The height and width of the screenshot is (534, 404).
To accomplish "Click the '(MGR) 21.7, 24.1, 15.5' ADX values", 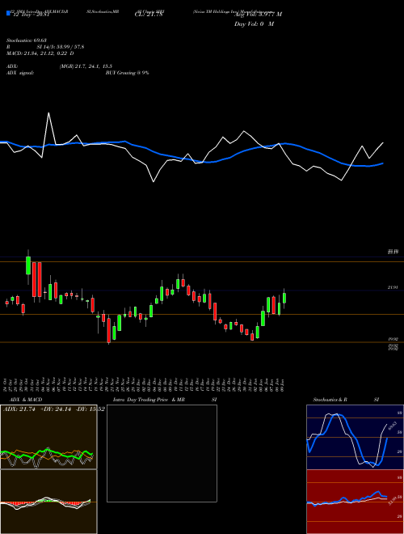I will coord(86,66).
